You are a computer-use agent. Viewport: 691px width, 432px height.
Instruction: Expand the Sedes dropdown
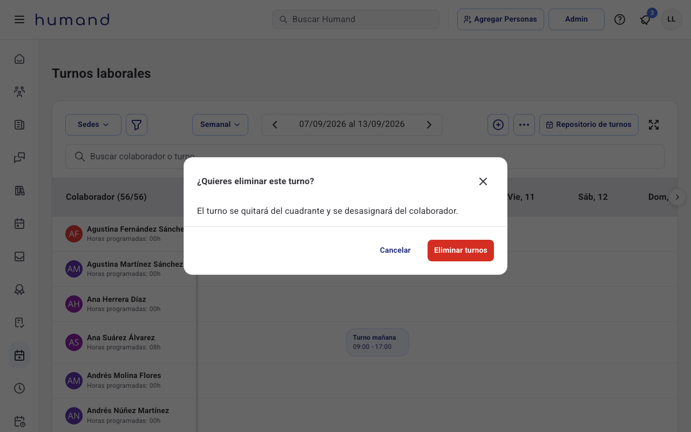pyautogui.click(x=93, y=125)
